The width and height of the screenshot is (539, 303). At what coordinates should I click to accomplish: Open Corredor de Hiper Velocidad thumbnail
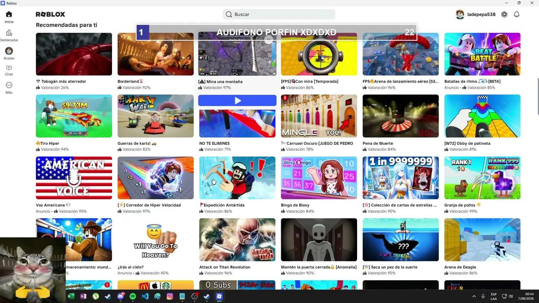pos(155,178)
